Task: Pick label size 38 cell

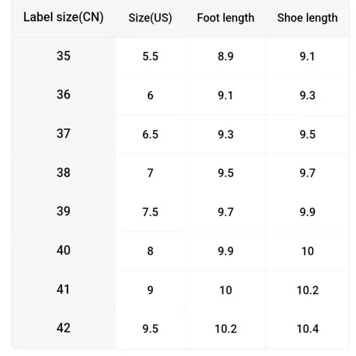Action: pos(63,172)
